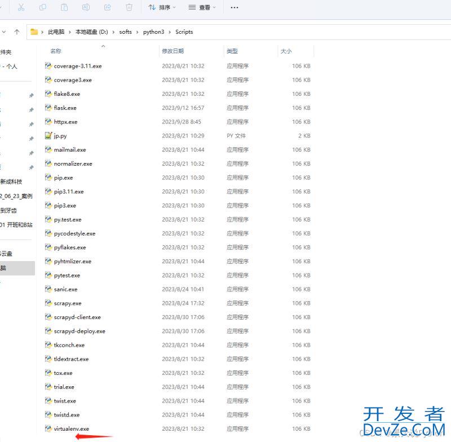Expand chevron after 本地磁盘 (D:) in breadcrumb

[113, 32]
